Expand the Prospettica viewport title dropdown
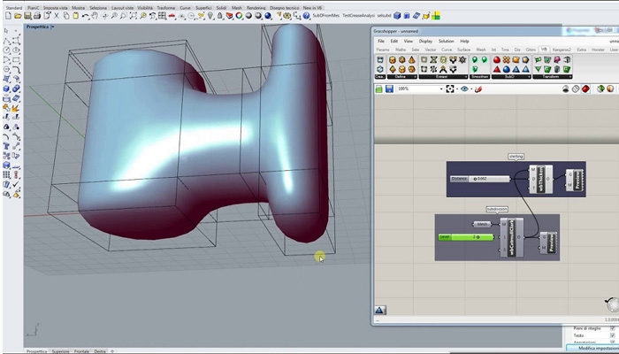 pos(54,27)
